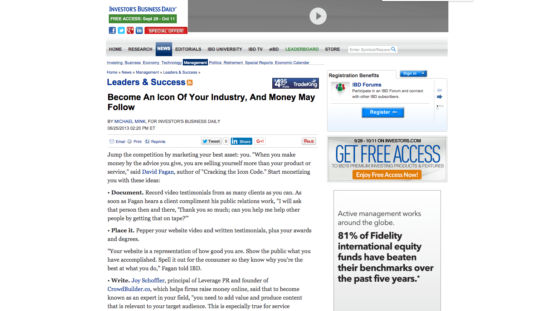Image resolution: width=545 pixels, height=311 pixels.
Task: Subscribe via Leaders & Success RSS icon
Action: tap(190, 83)
